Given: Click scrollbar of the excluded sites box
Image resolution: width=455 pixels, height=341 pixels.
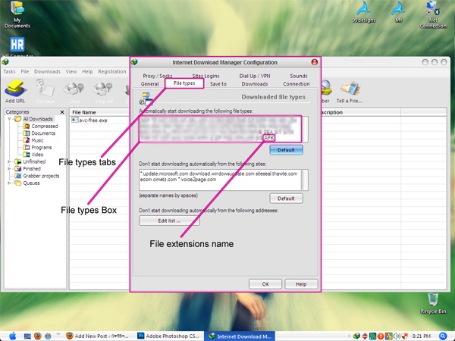Looking at the screenshot, I should pos(304,180).
